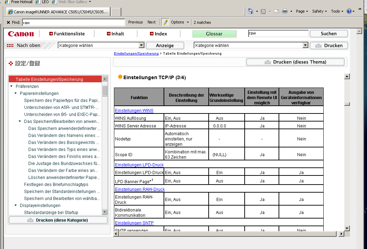Click the Anzeige button
Screen dimensions: 367x249
(x=165, y=46)
